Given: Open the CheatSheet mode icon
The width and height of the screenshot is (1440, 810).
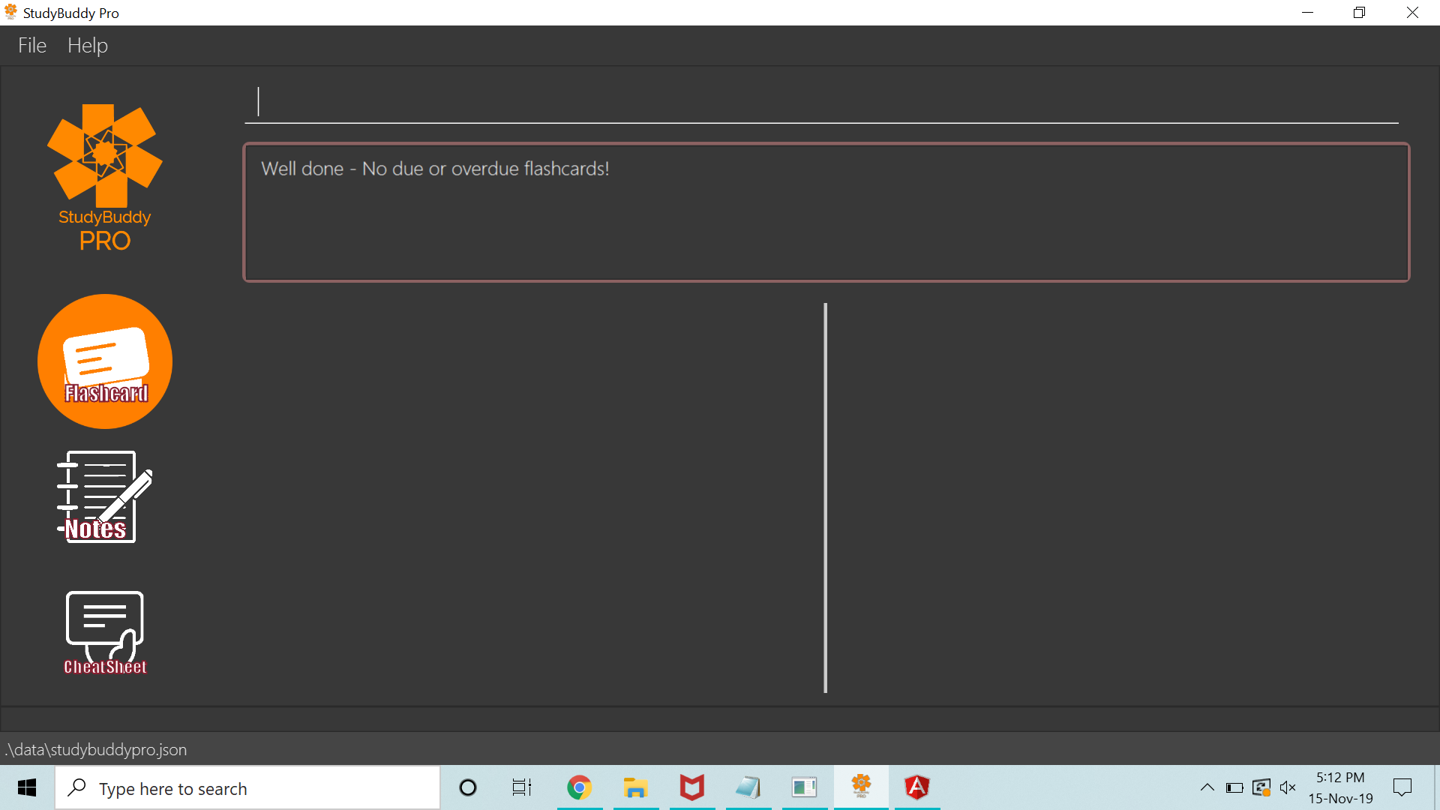Looking at the screenshot, I should [x=105, y=632].
